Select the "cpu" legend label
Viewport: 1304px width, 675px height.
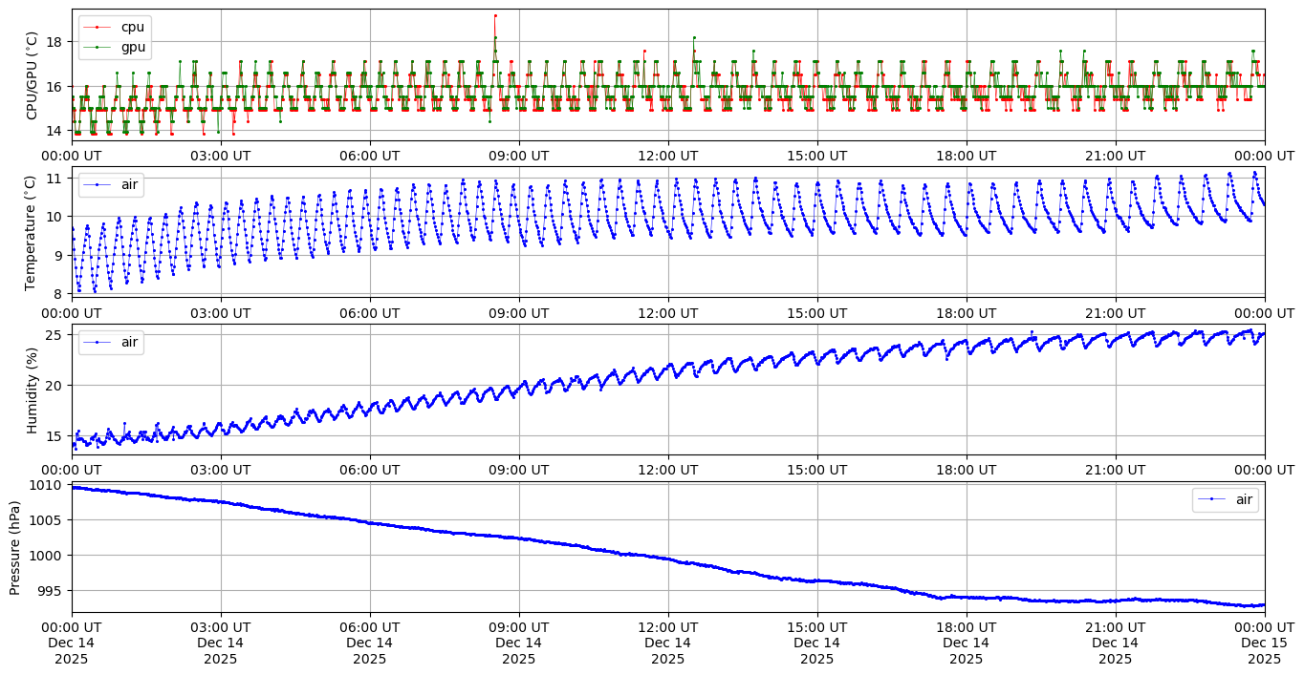pyautogui.click(x=132, y=28)
